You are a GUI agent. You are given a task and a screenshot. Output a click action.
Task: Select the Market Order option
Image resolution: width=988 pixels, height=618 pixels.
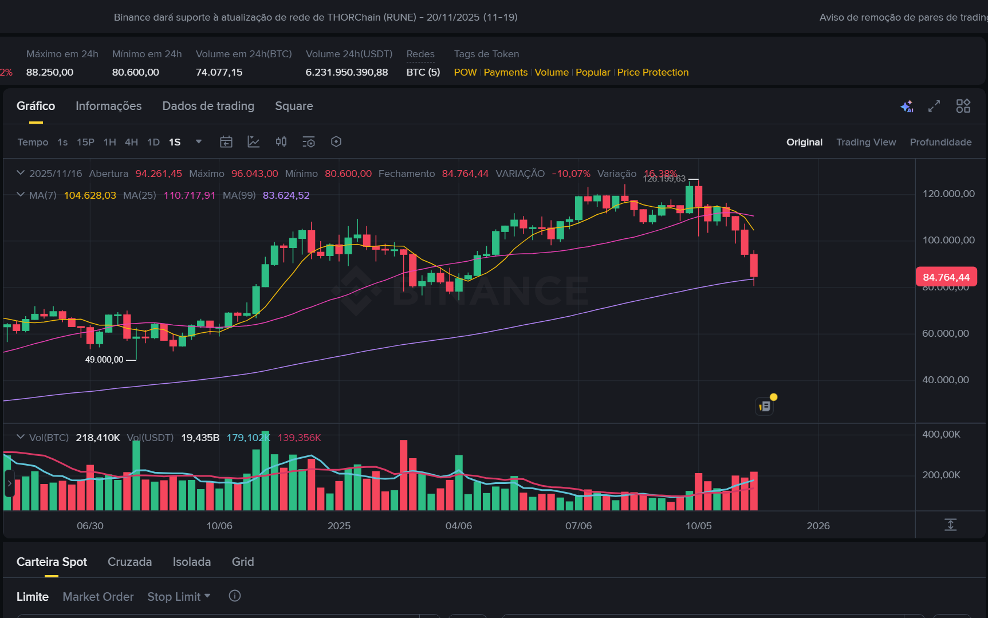(98, 597)
